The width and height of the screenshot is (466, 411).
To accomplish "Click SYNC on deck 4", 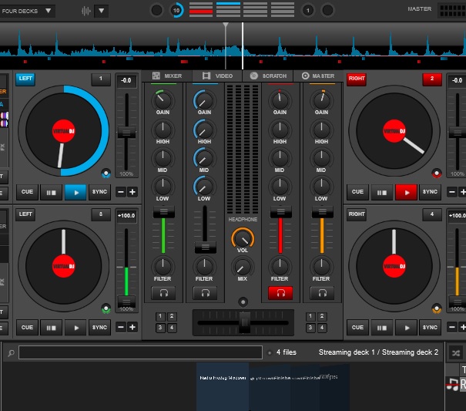I will tap(430, 328).
